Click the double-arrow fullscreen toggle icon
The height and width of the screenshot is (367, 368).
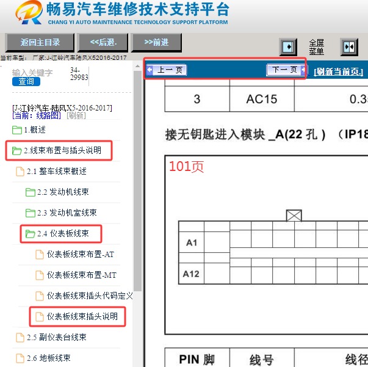(349, 47)
